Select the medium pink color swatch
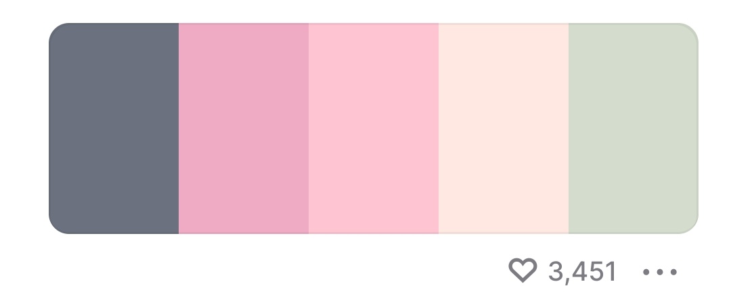731x305 pixels. coord(244,128)
